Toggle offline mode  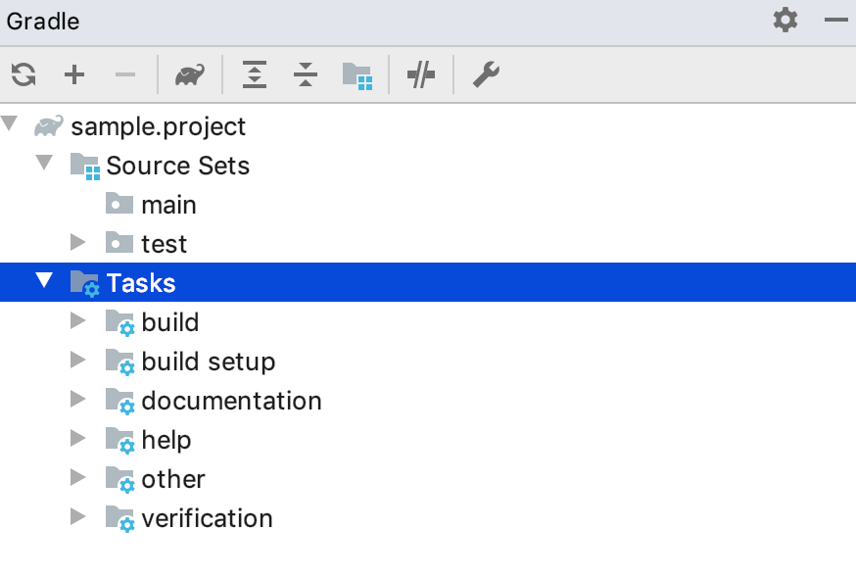(x=421, y=74)
